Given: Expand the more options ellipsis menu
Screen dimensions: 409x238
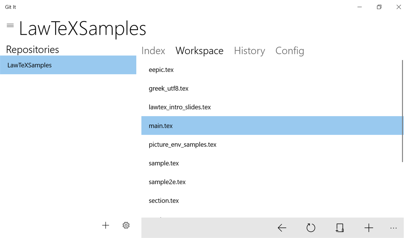Looking at the screenshot, I should (x=393, y=228).
